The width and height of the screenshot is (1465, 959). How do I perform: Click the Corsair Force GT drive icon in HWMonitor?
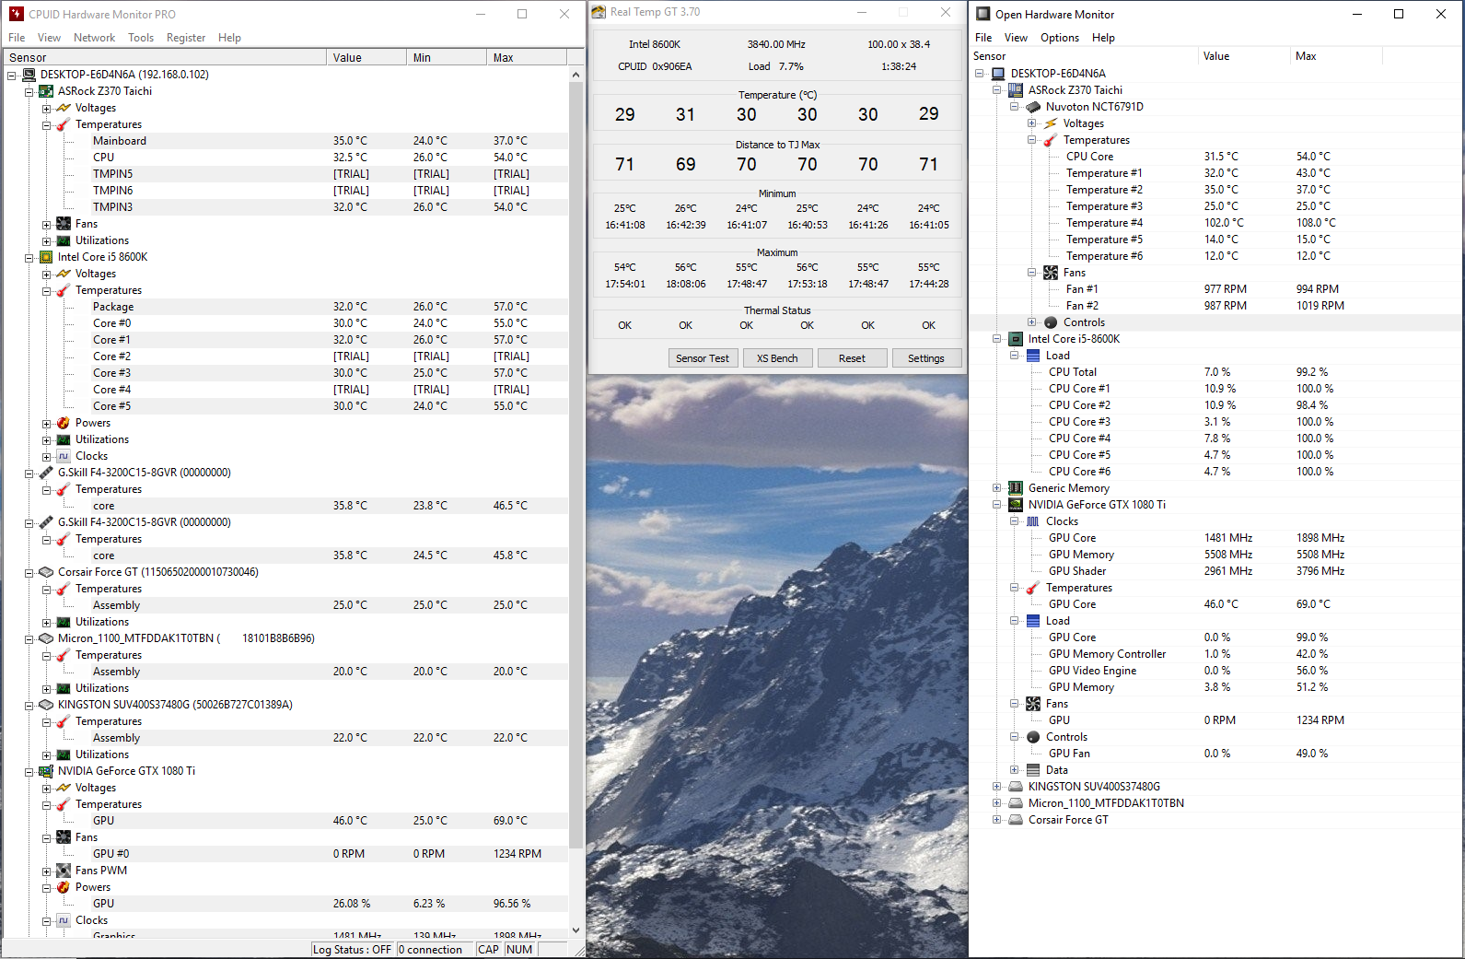point(46,572)
